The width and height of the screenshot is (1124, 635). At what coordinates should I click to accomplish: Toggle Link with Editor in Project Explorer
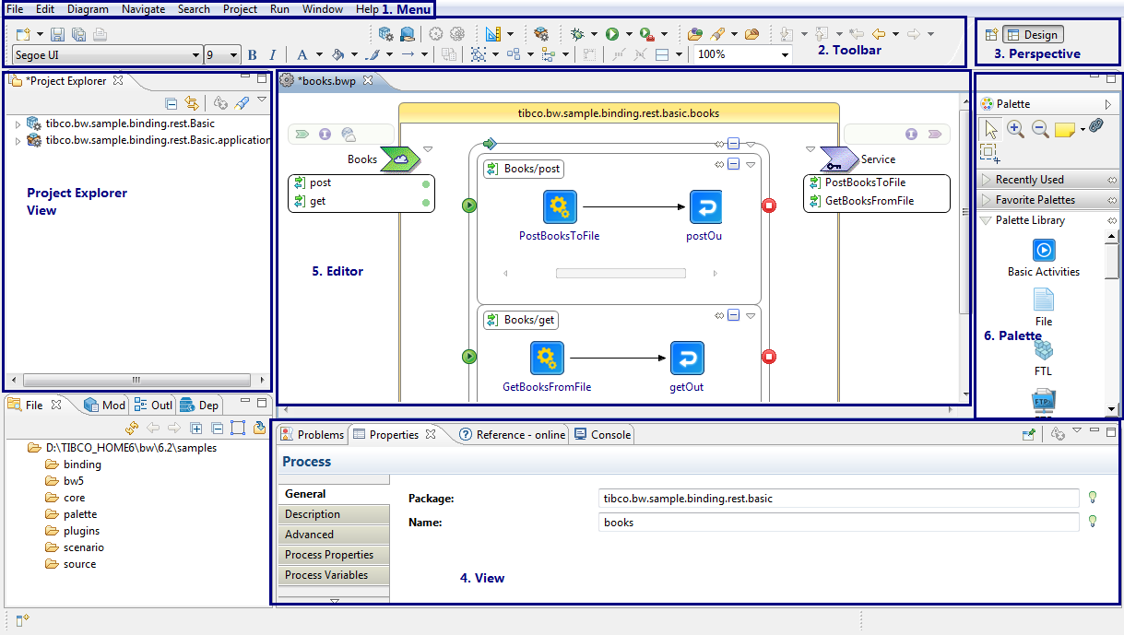(x=192, y=103)
